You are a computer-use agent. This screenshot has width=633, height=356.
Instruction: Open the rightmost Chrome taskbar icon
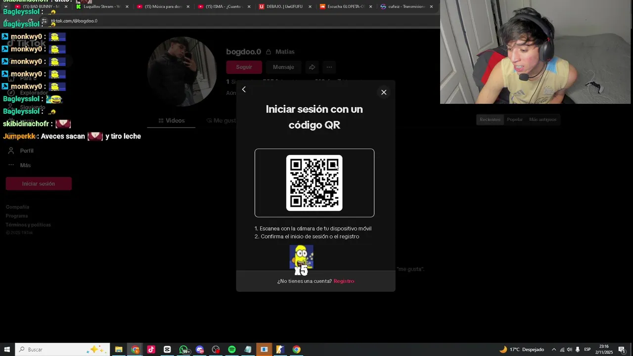tap(296, 350)
